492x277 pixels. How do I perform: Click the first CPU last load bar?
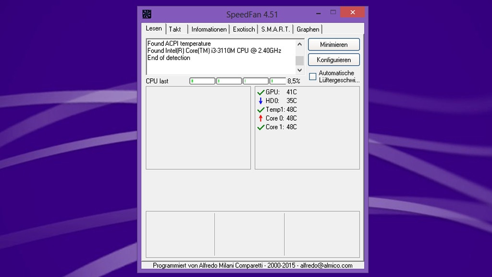click(202, 81)
